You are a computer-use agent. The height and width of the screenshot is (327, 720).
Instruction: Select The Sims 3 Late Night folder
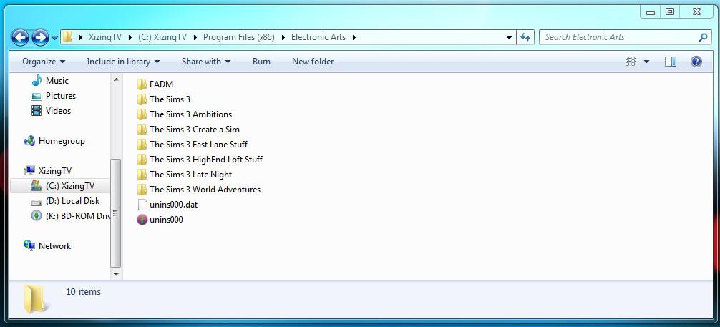coord(190,175)
